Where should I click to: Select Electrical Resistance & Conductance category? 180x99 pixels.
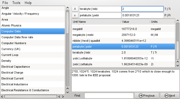point(33,90)
